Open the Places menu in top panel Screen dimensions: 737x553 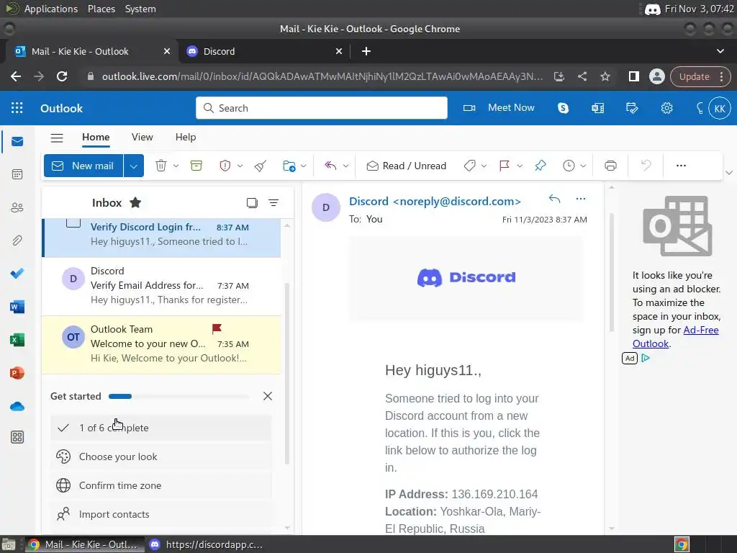coord(101,9)
